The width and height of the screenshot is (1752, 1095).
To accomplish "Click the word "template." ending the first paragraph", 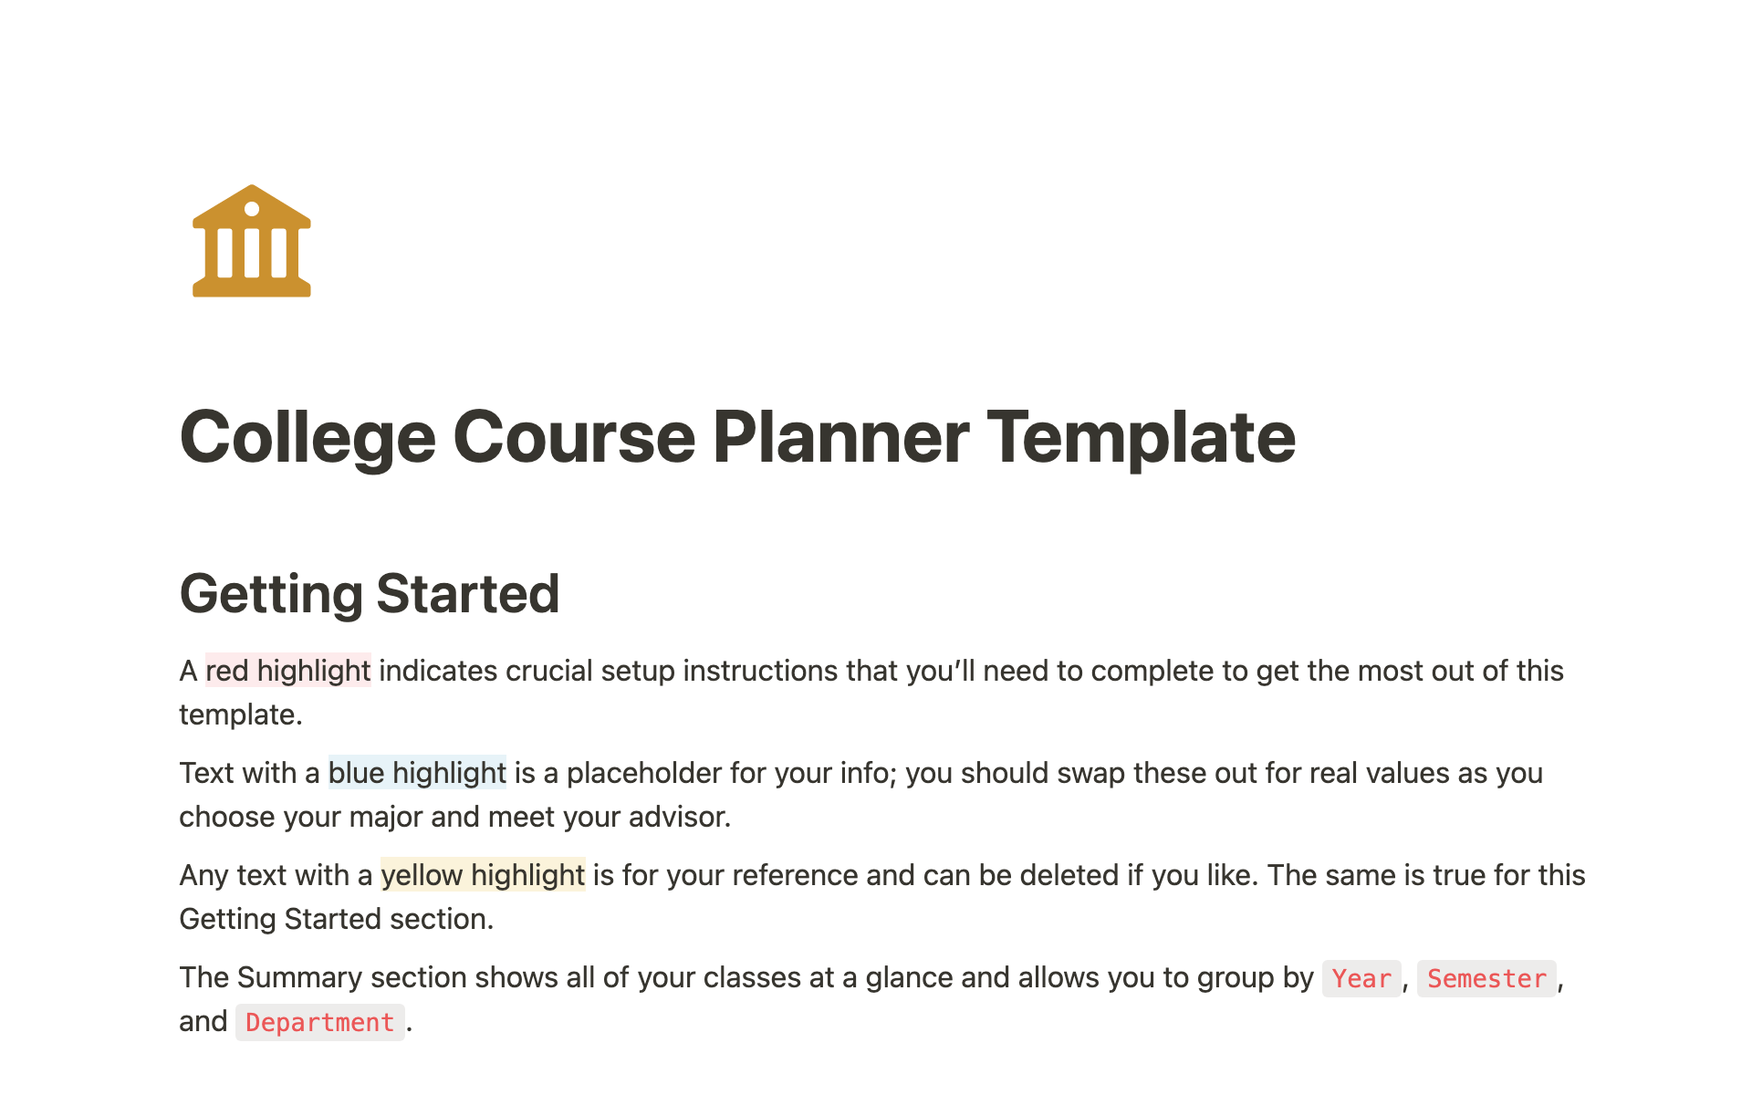I will pos(240,714).
